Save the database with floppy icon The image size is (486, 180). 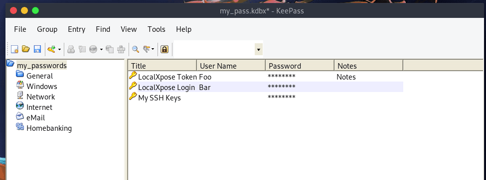pyautogui.click(x=37, y=49)
